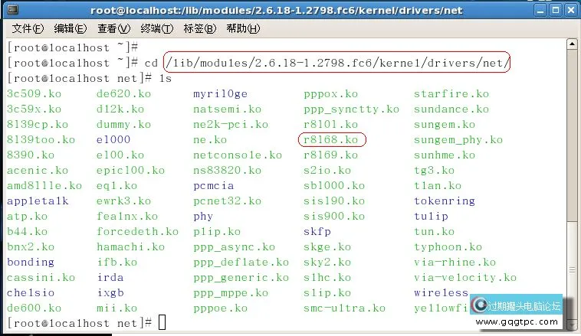Click the ppp_synctty.ko entry
Image resolution: width=581 pixels, height=336 pixels.
tap(351, 109)
